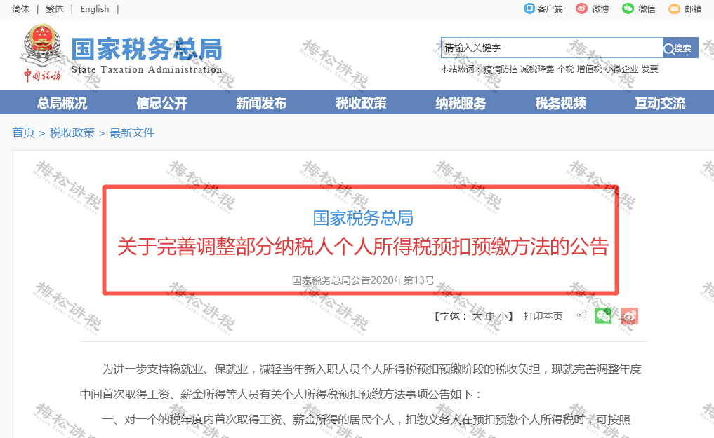Click the 微博 Weibo icon in top bar
714x438 pixels.
point(581,8)
